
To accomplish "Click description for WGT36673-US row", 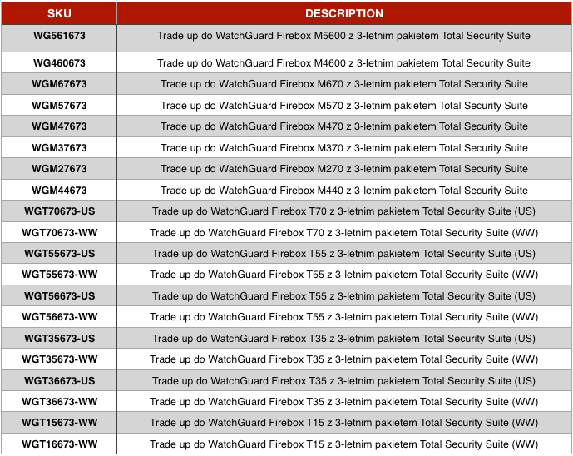I will pos(343,380).
